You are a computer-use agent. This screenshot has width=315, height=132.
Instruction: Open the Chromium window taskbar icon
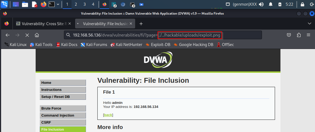[123, 4]
